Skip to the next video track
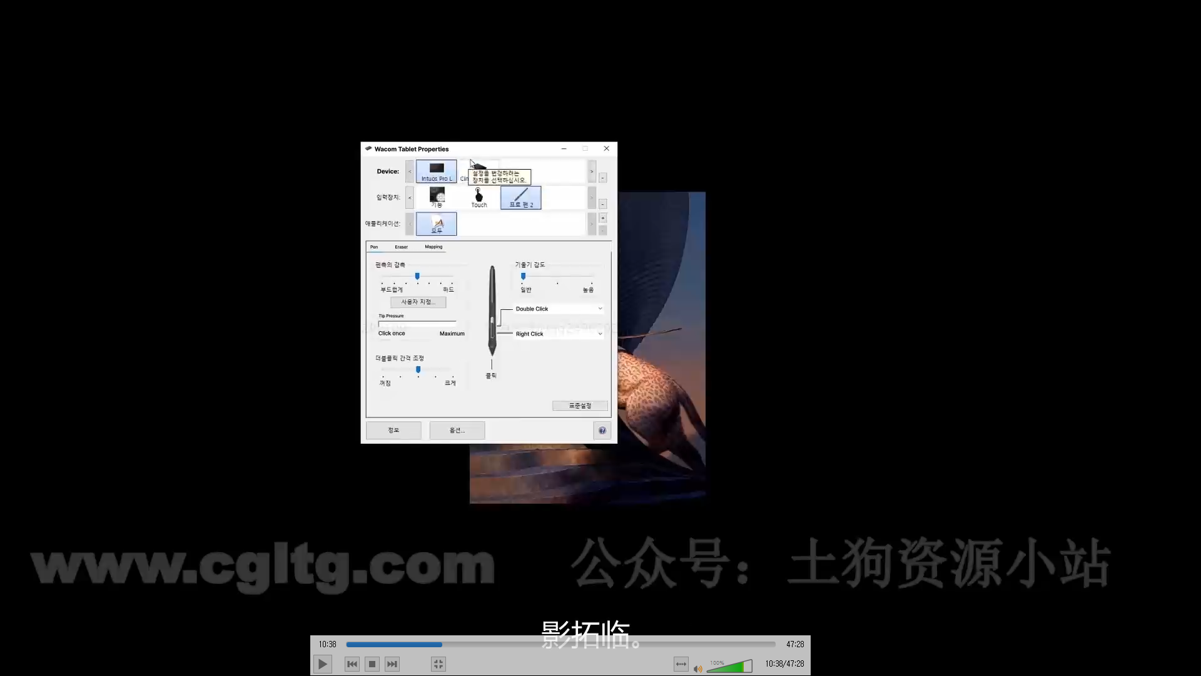Image resolution: width=1201 pixels, height=676 pixels. pos(392,664)
